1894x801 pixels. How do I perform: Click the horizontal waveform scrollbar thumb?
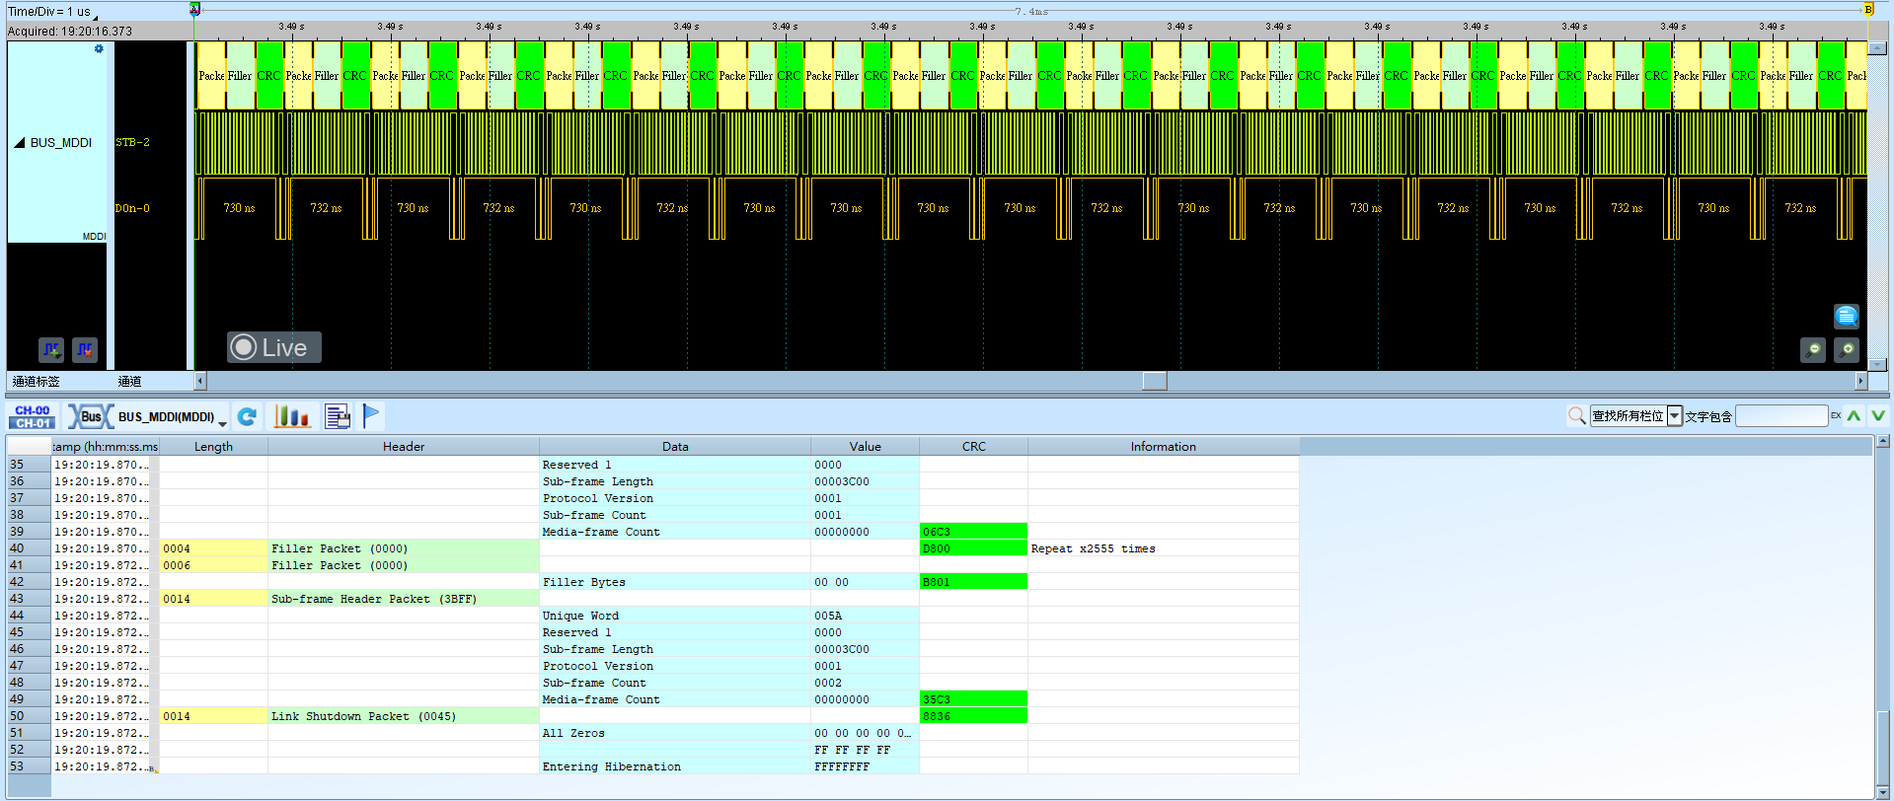click(1155, 381)
